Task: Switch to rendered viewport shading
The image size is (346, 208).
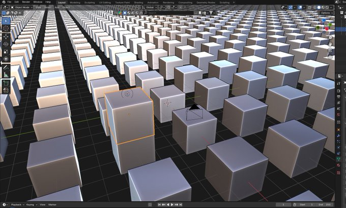Action: point(327,8)
